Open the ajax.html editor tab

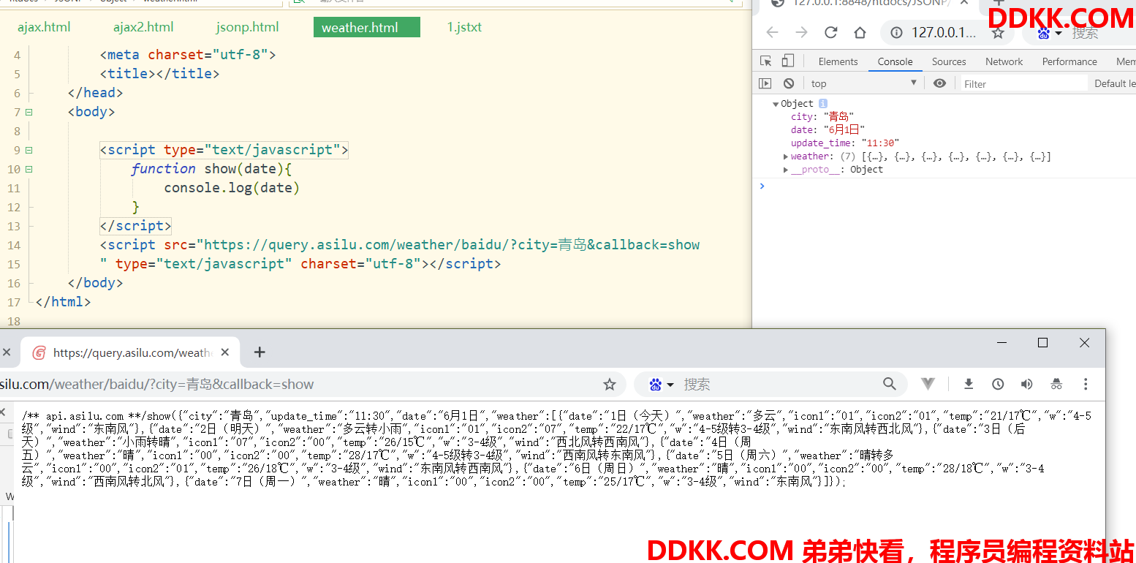(x=44, y=28)
